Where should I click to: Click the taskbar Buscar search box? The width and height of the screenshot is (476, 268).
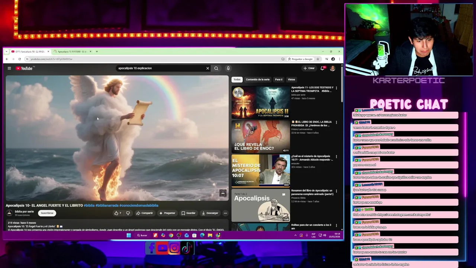pyautogui.click(x=142, y=235)
